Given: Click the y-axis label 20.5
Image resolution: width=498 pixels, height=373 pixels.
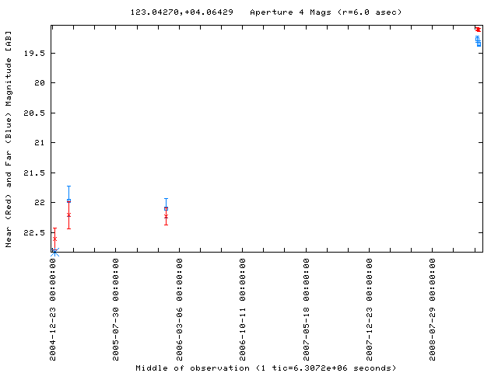Looking at the screenshot, I should 34,113.
